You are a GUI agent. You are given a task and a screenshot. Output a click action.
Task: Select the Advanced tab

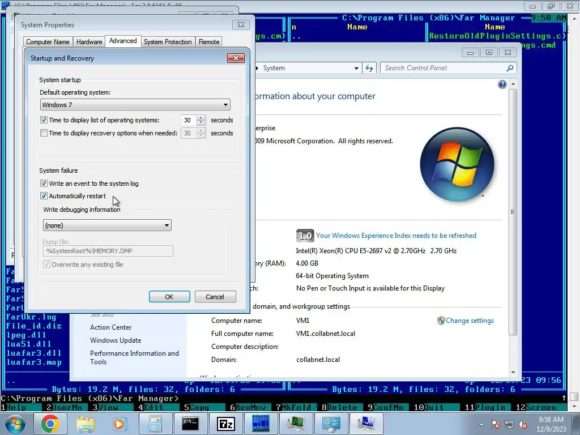pyautogui.click(x=123, y=41)
